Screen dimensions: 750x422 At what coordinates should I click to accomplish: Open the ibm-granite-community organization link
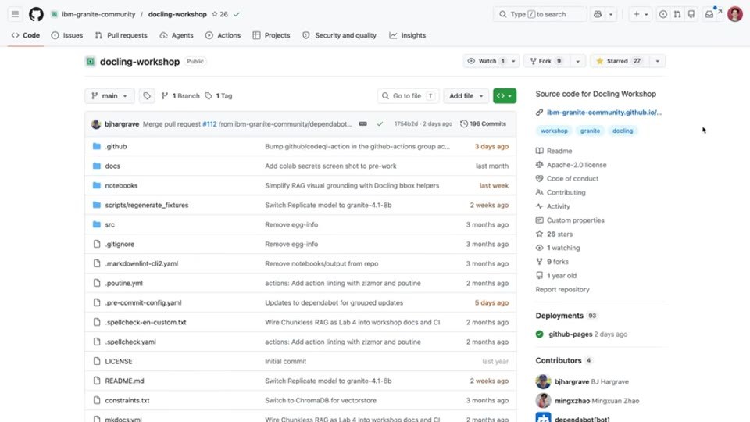(98, 14)
